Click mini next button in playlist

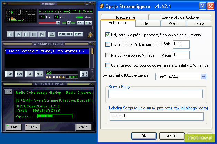[60, 77]
